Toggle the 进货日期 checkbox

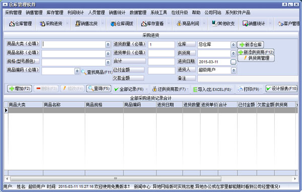(x=233, y=62)
